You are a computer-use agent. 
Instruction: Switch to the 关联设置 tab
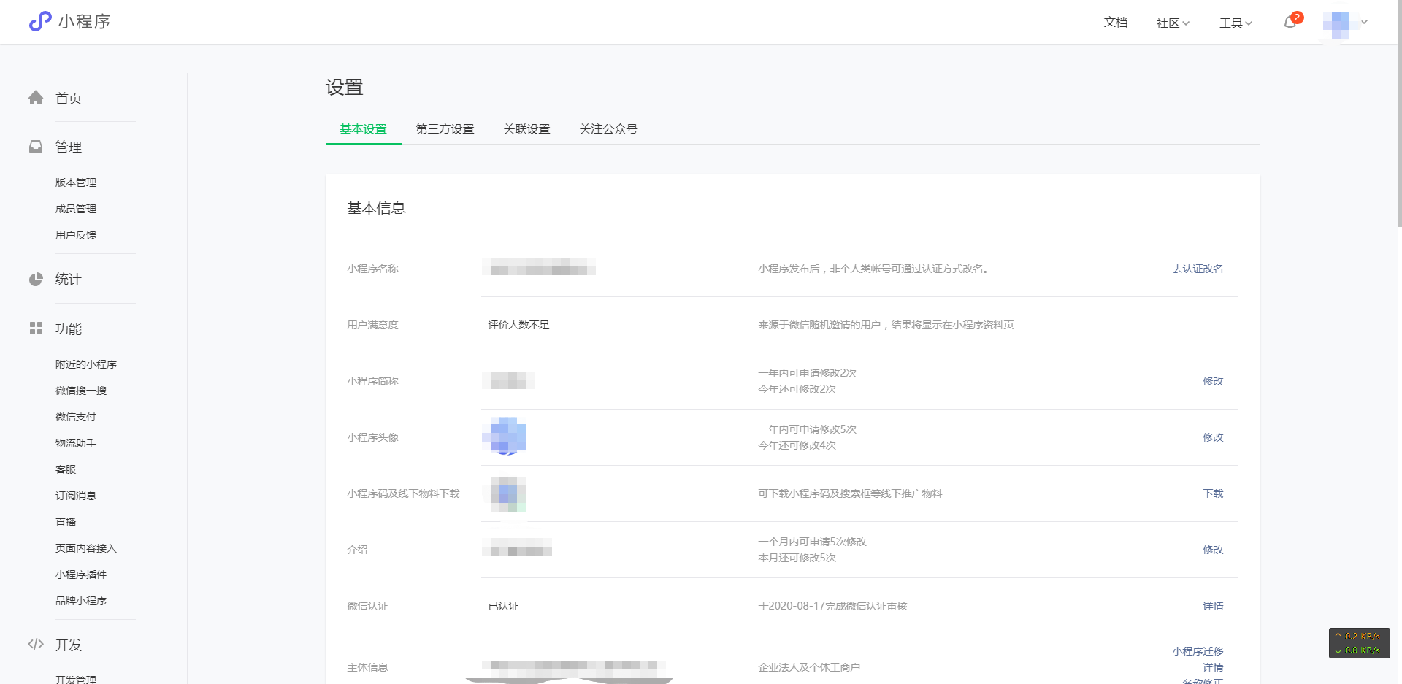526,129
